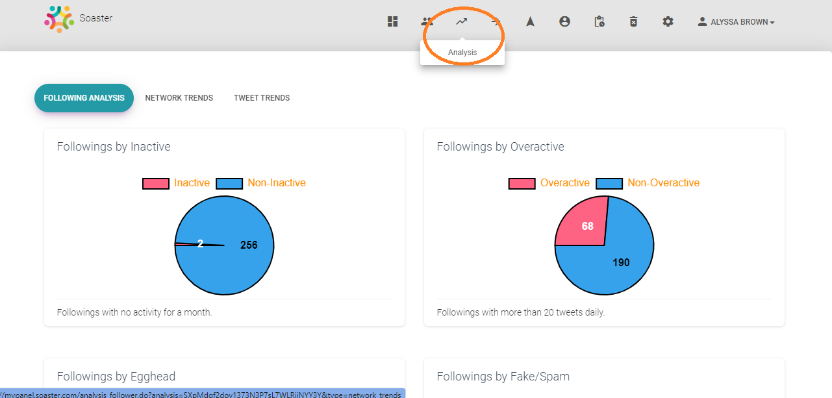This screenshot has width=832, height=398.
Task: Click the clipboard with clock icon
Action: coord(599,21)
